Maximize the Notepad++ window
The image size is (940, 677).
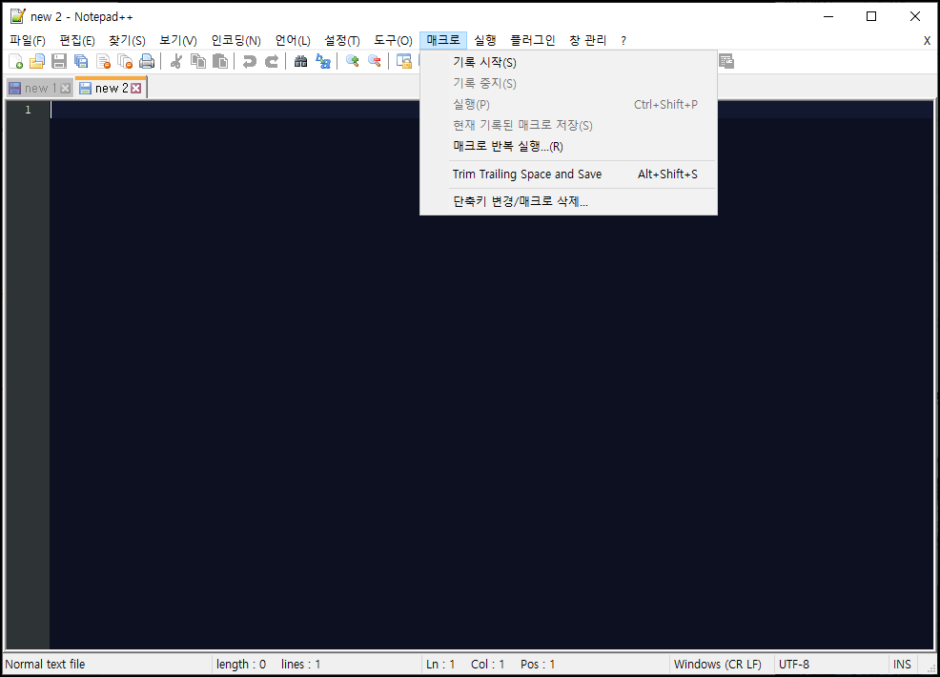(871, 16)
